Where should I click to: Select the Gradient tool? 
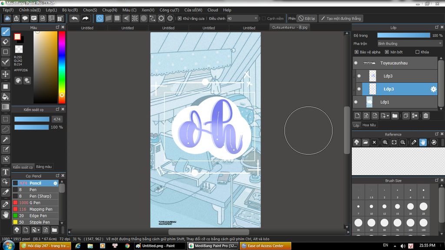click(6, 107)
